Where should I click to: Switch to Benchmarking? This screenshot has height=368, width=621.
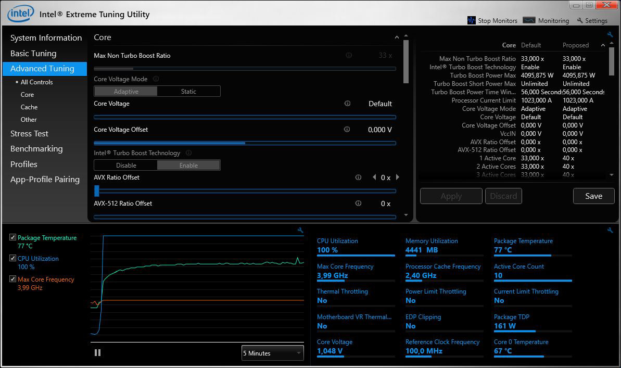tap(36, 148)
